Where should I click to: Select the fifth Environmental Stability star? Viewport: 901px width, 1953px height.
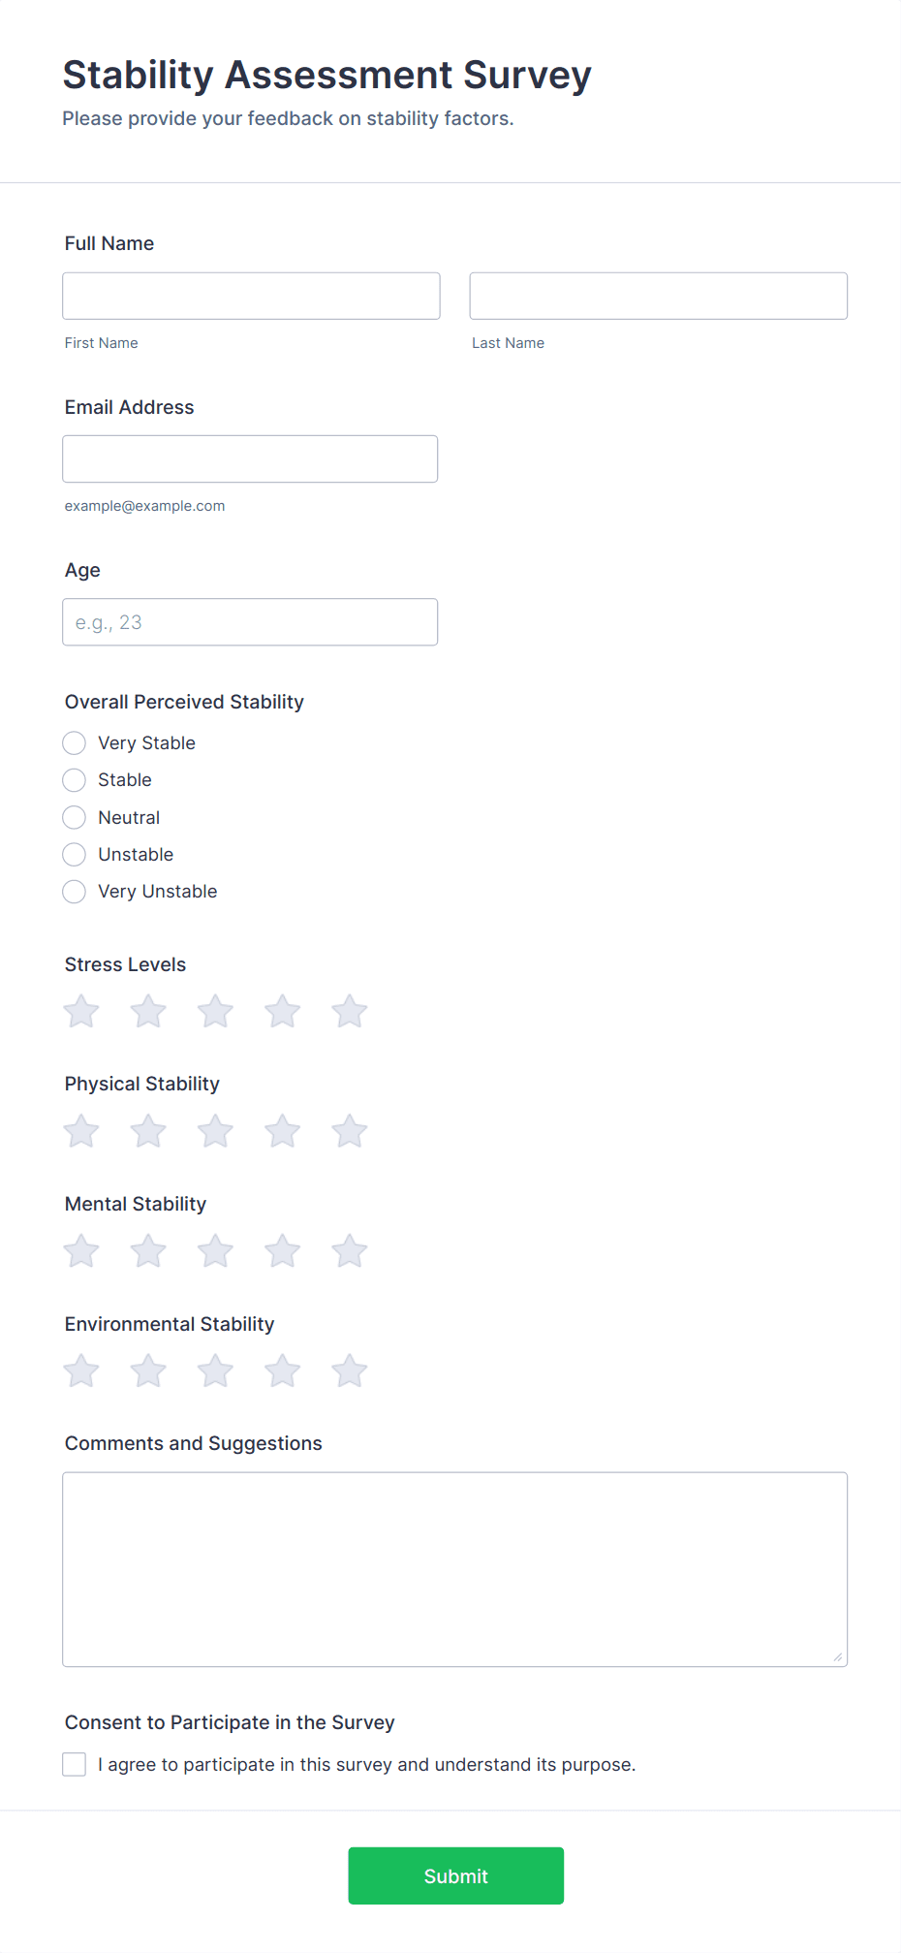[x=349, y=1371]
